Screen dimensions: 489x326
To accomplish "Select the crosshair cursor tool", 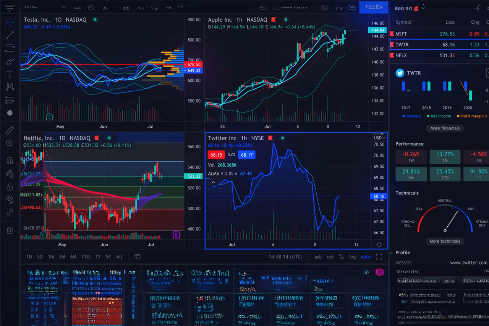I will tap(10, 22).
